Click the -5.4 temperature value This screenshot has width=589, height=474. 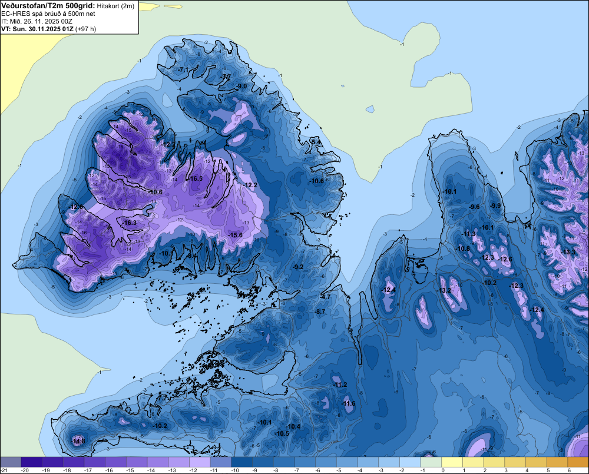pos(317,142)
